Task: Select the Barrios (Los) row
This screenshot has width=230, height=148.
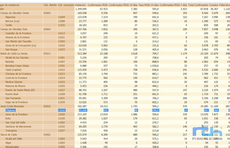Action: pos(115,21)
